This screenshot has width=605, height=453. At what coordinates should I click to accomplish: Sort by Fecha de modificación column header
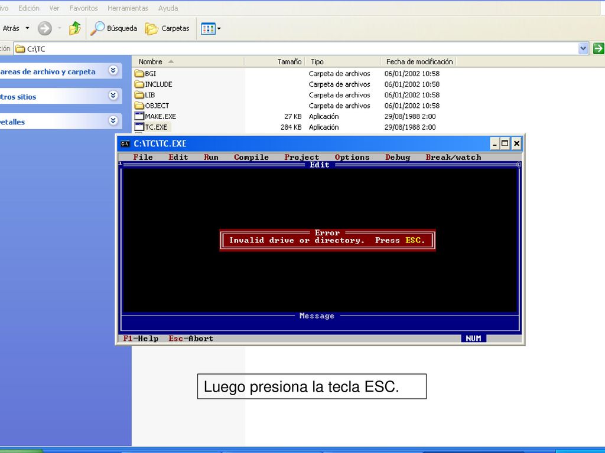click(419, 61)
